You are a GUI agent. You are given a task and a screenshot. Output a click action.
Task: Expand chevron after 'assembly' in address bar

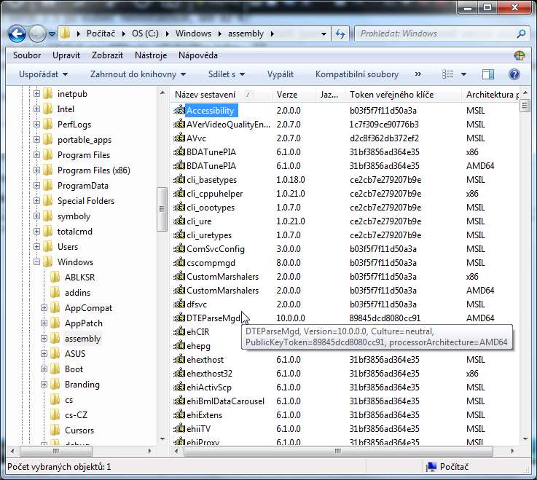tap(272, 34)
